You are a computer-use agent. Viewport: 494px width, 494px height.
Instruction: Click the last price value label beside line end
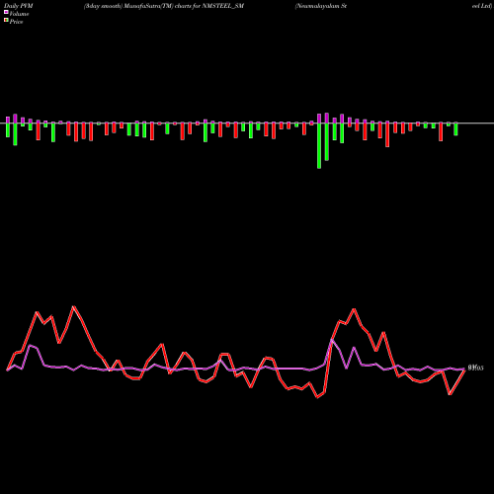coord(475,368)
